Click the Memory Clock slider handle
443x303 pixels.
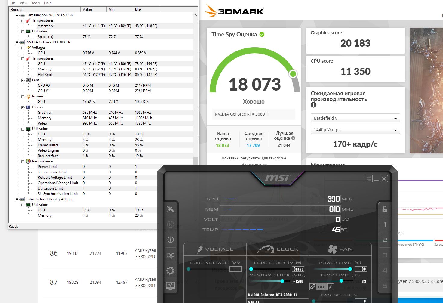pyautogui.click(x=282, y=281)
